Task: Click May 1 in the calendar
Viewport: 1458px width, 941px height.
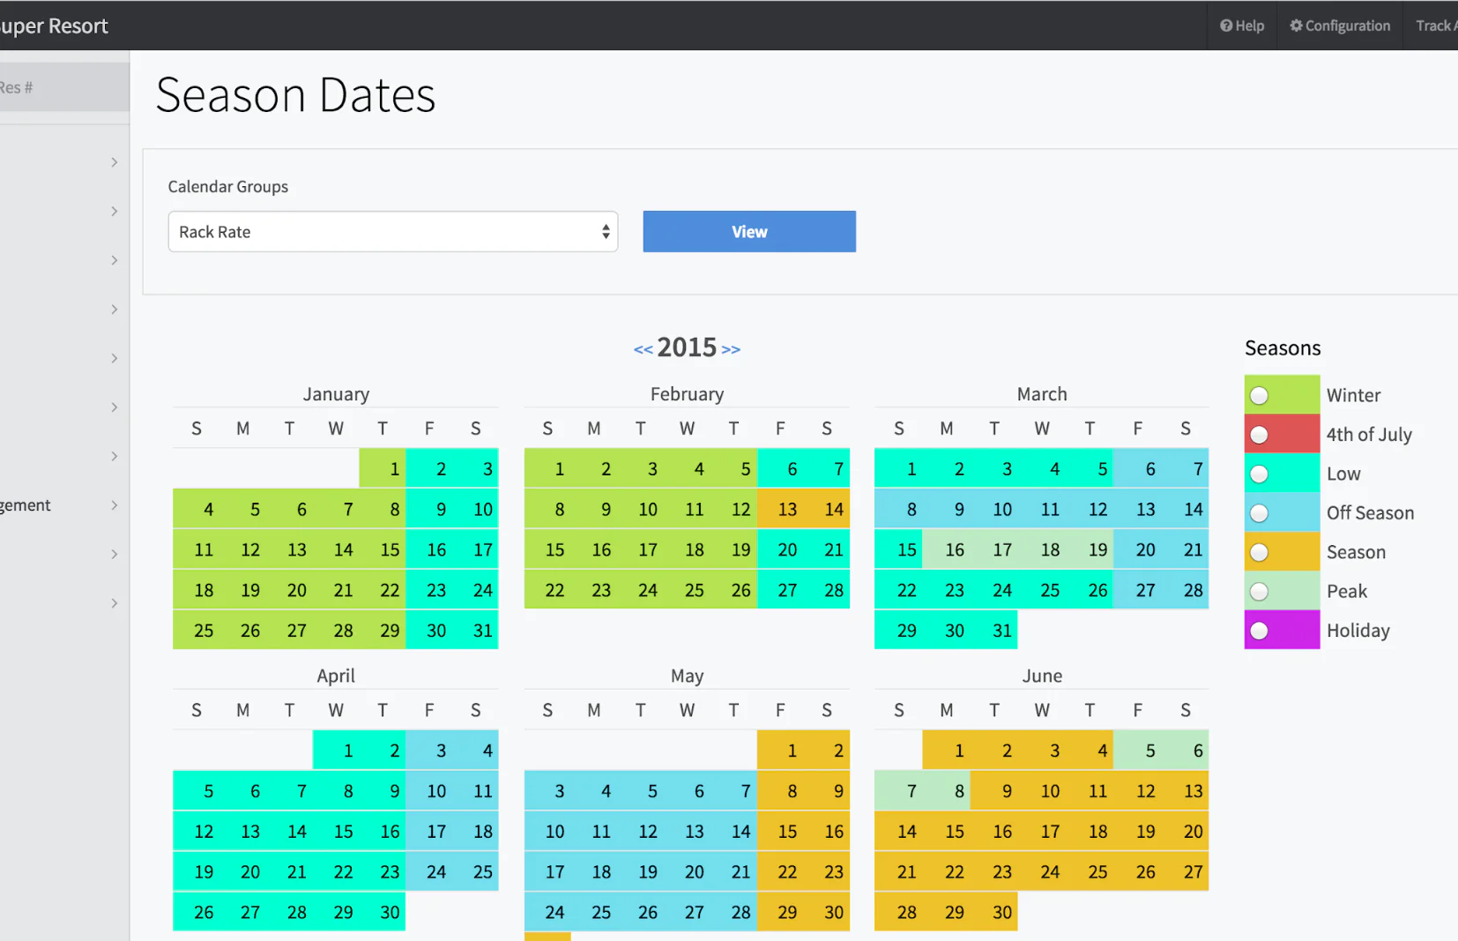Action: pyautogui.click(x=780, y=751)
